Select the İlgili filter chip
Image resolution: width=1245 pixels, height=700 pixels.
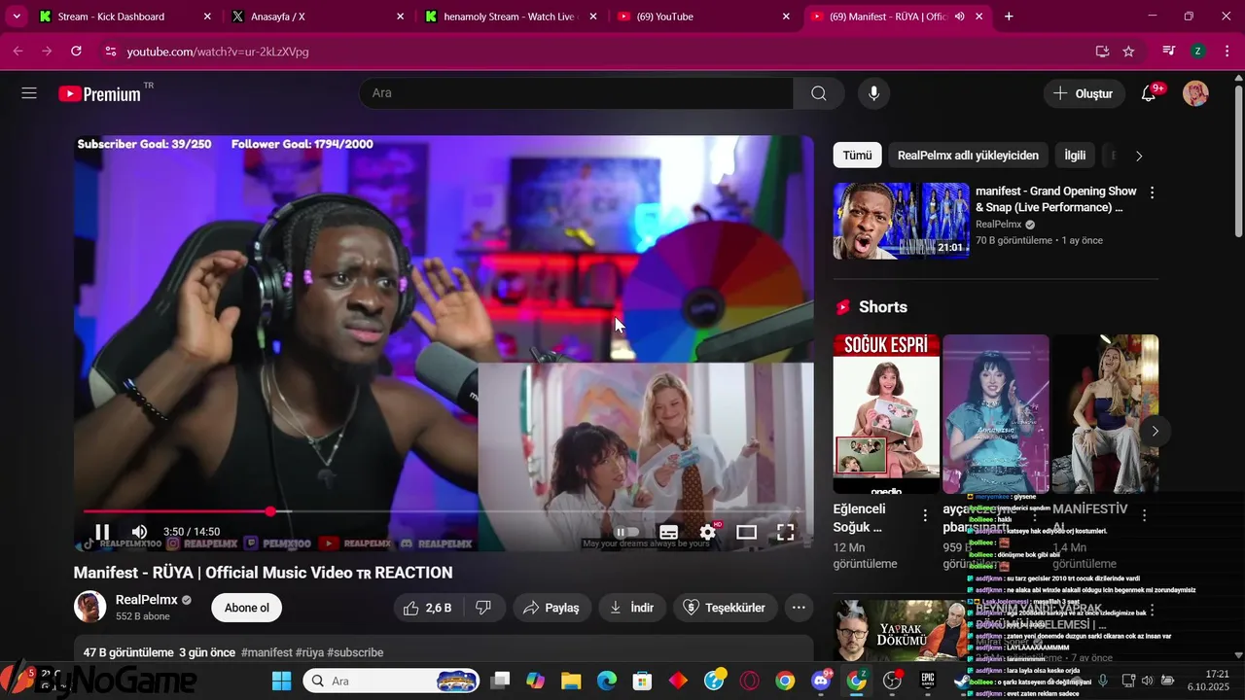1075,156
